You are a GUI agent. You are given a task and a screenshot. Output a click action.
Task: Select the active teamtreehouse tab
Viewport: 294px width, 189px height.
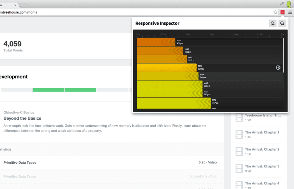click(x=5, y=5)
